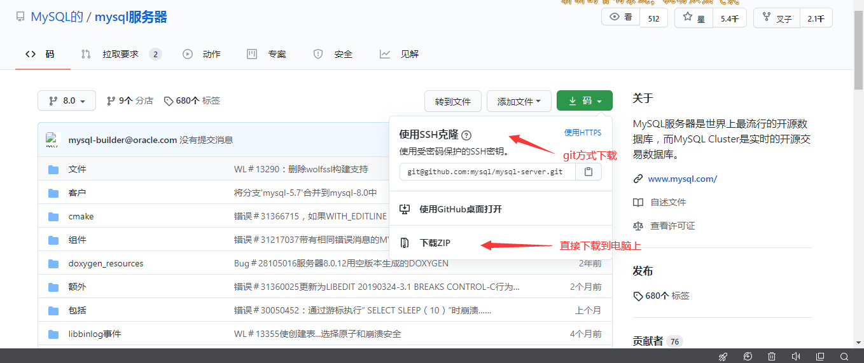Screen dimensions: 864x363
Task: Click folder icon beside doxygen_resources
Action: tap(53, 263)
